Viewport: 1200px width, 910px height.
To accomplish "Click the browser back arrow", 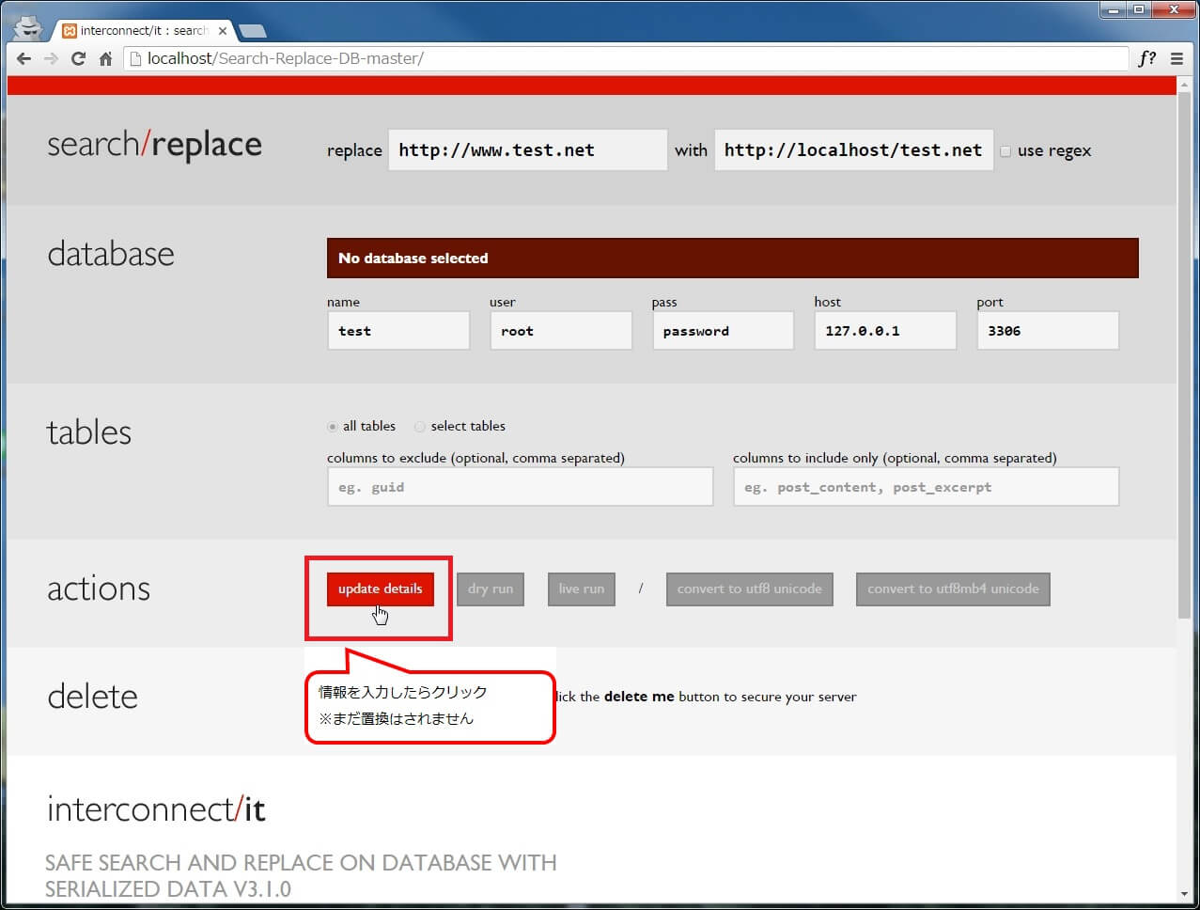I will pyautogui.click(x=23, y=58).
